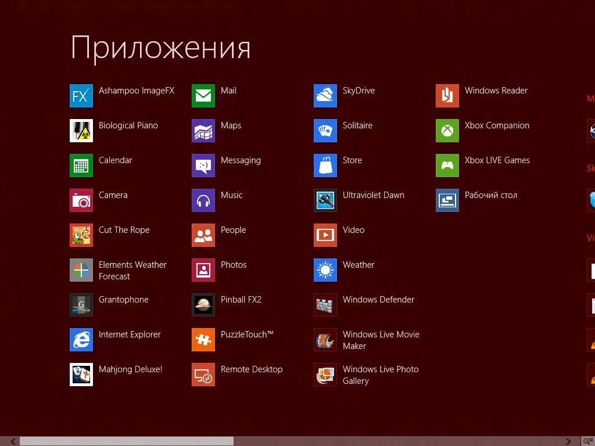Click the SkyDrive text label
Image resolution: width=595 pixels, height=446 pixels.
click(x=359, y=91)
